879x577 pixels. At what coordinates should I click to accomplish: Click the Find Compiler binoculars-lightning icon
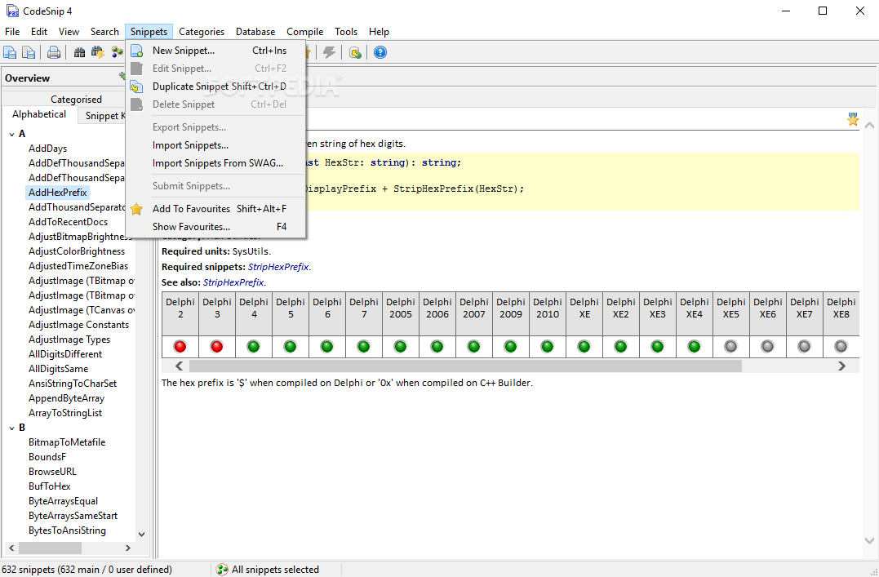point(98,53)
